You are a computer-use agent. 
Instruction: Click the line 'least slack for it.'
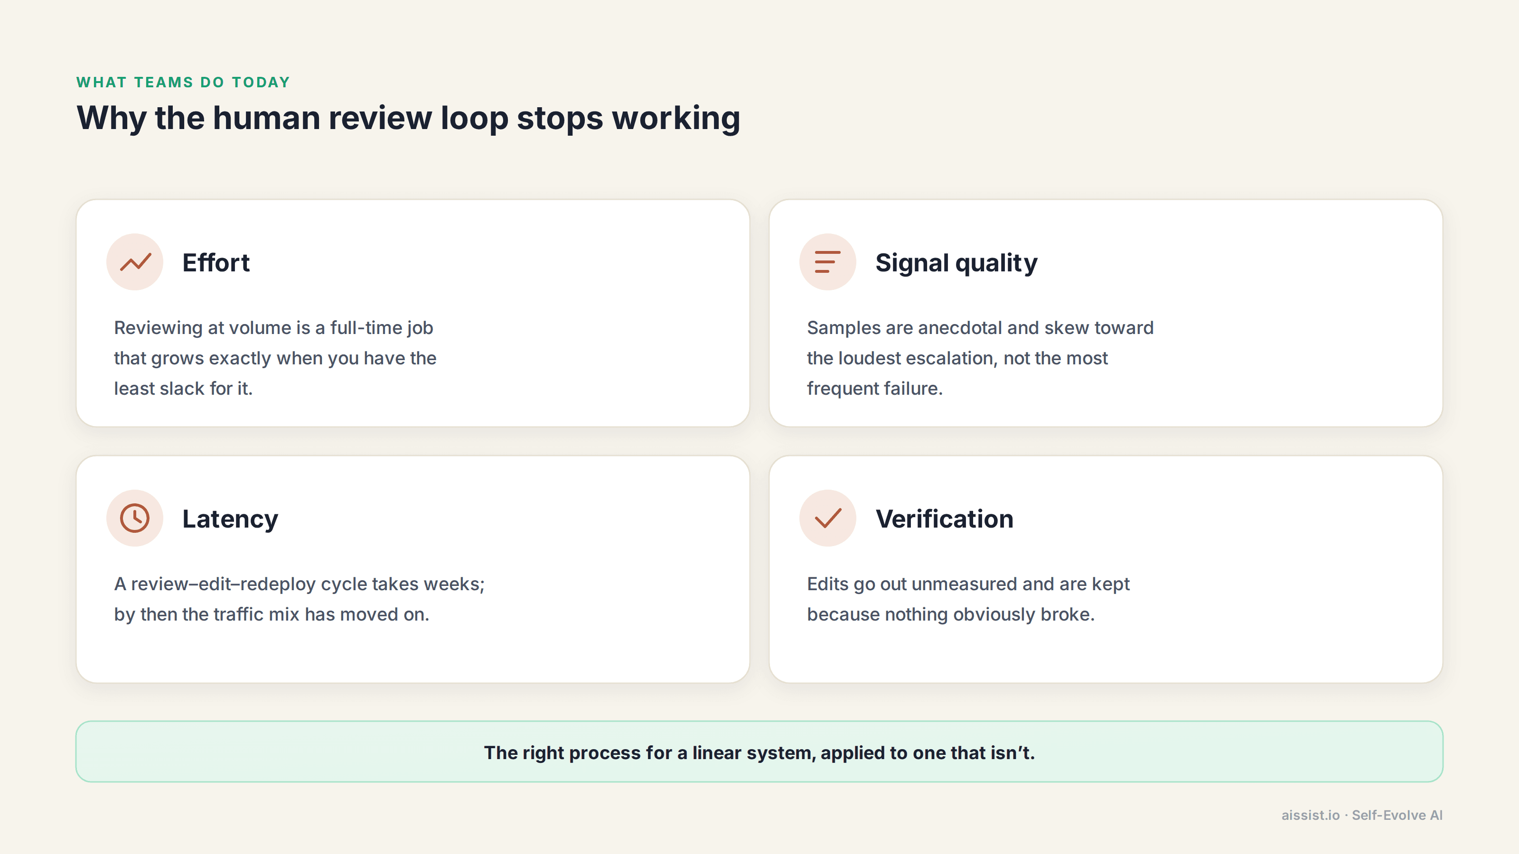[x=183, y=389]
